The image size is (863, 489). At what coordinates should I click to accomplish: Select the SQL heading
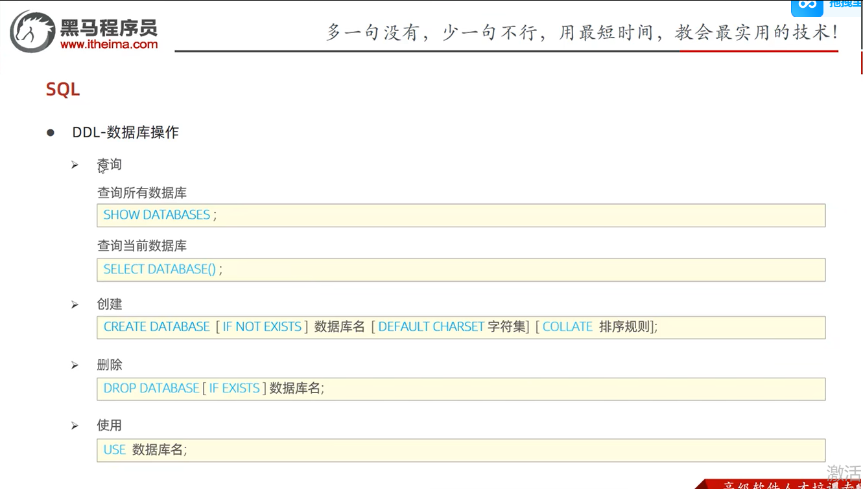coord(63,89)
